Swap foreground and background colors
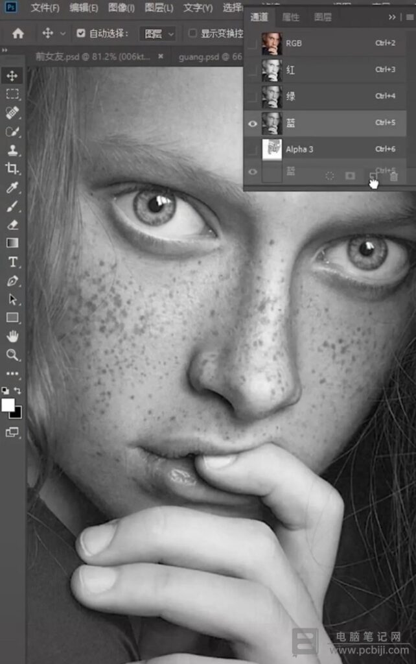 pyautogui.click(x=17, y=390)
